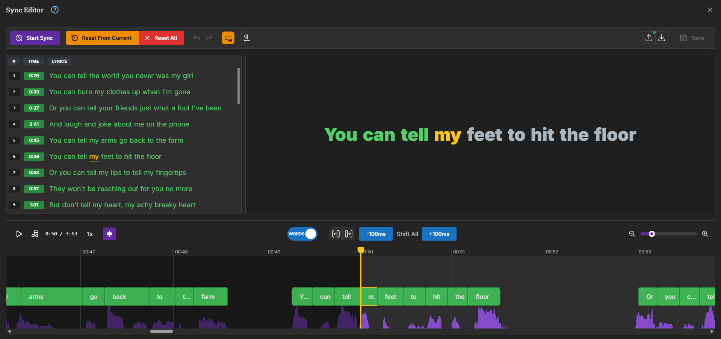The width and height of the screenshot is (721, 339).
Task: Select the 'back' word block
Action: click(127, 297)
